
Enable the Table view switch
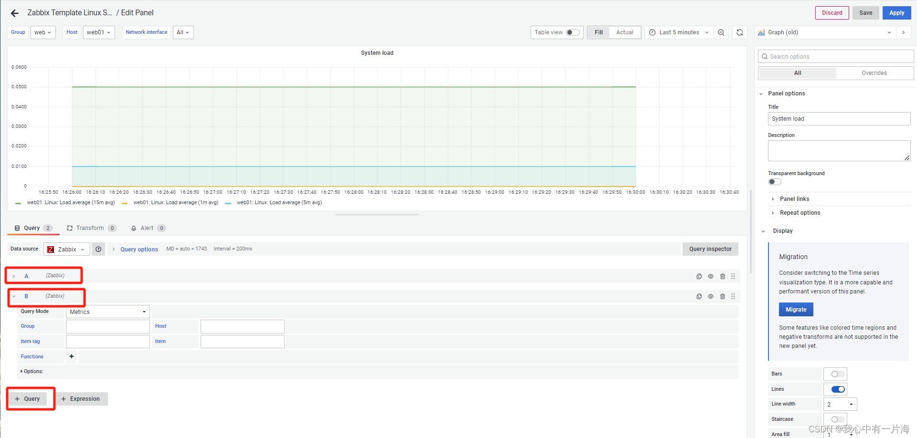coord(573,32)
